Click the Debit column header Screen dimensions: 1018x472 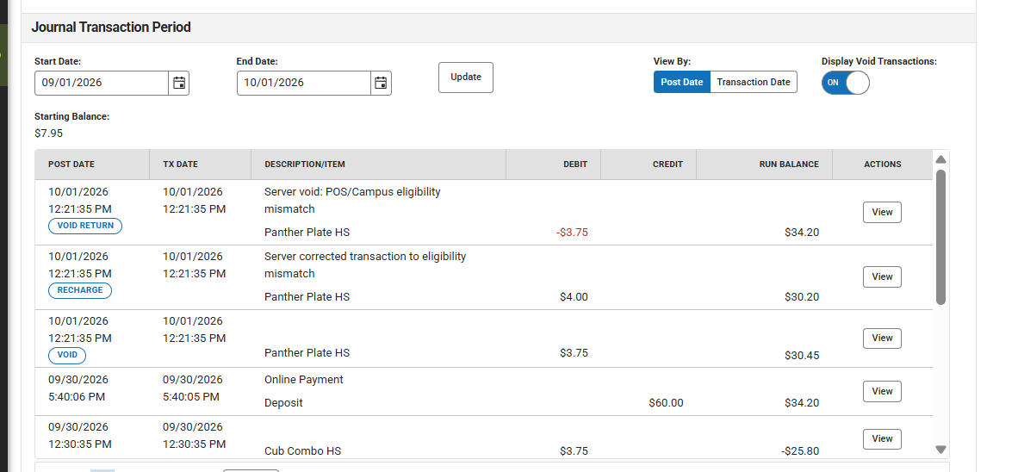point(553,165)
